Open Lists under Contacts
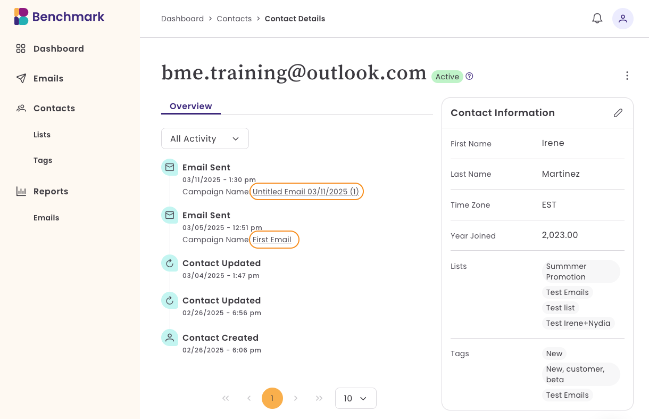Image resolution: width=649 pixels, height=419 pixels. click(x=42, y=135)
